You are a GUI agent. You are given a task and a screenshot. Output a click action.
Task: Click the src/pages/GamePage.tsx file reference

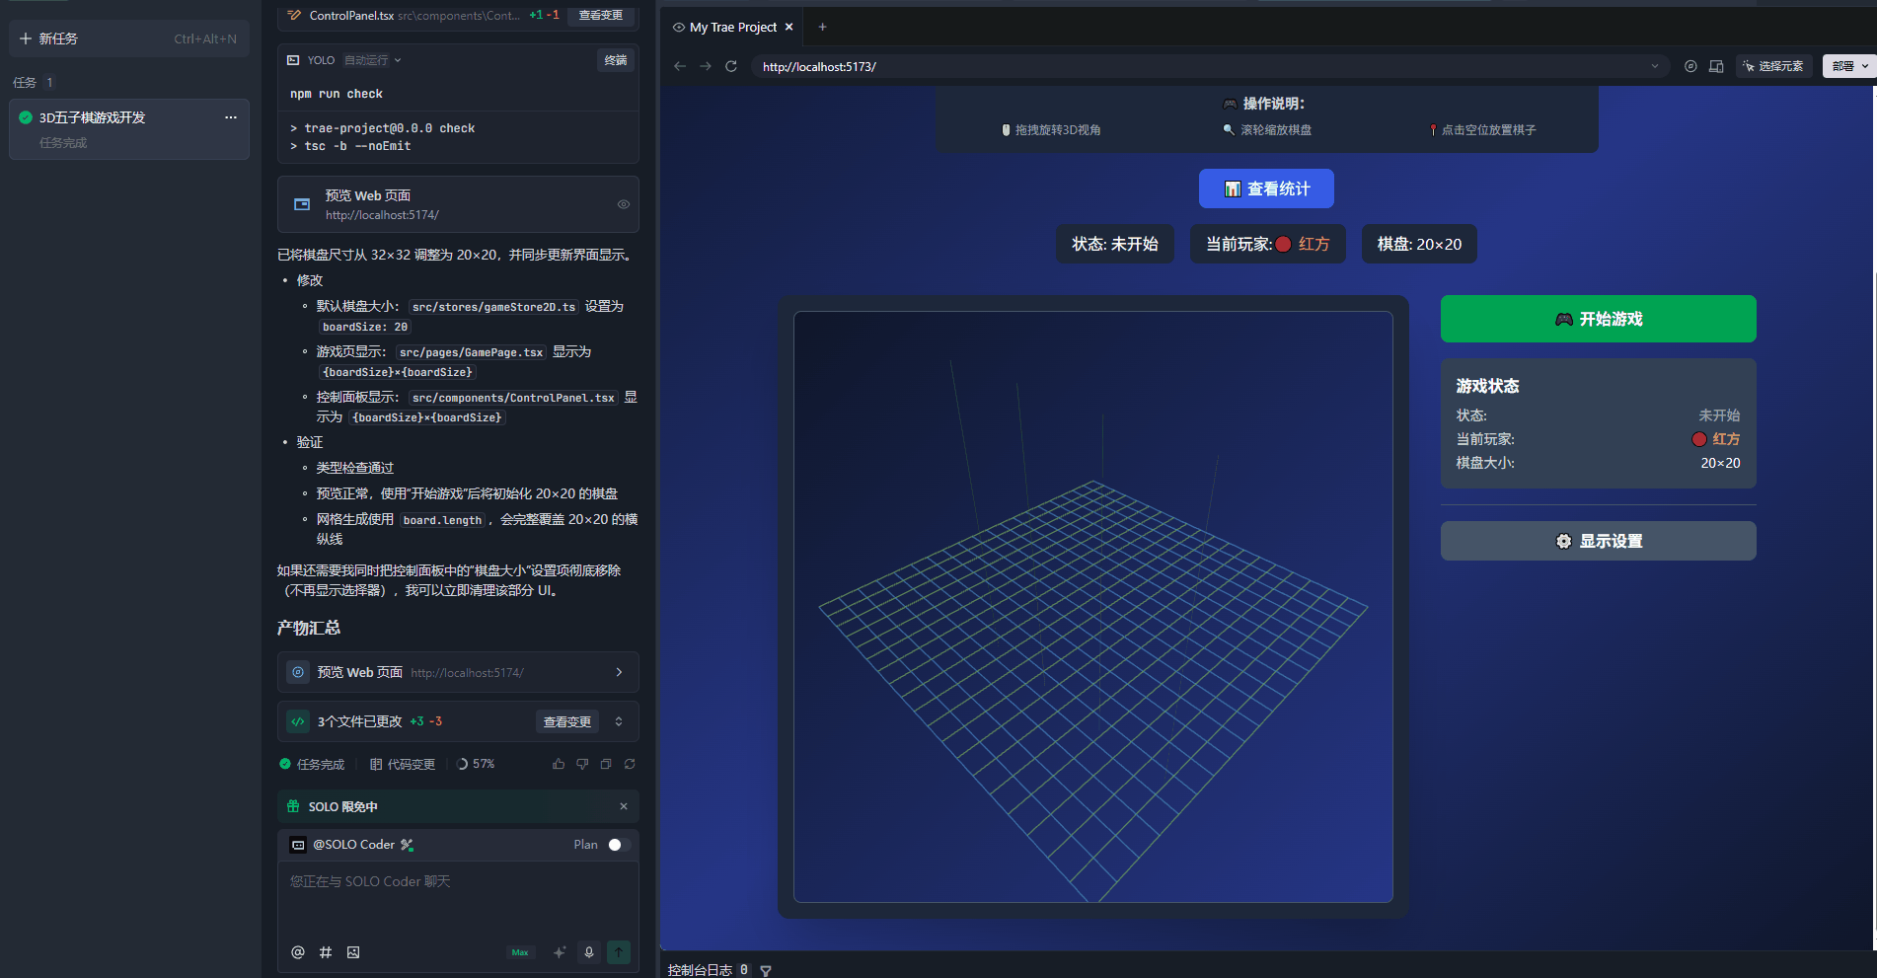[x=471, y=352]
